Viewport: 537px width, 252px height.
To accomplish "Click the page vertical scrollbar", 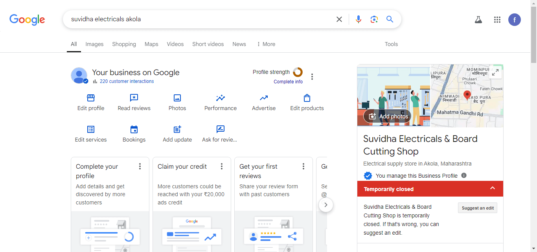I will coord(533,34).
